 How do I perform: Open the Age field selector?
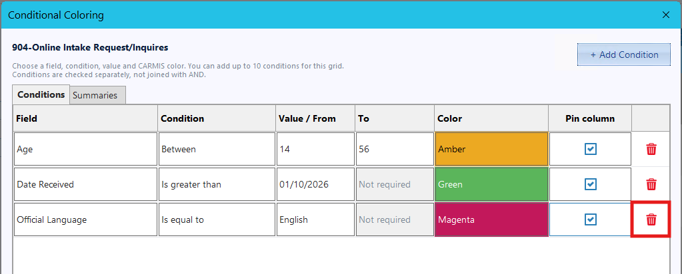pos(85,150)
